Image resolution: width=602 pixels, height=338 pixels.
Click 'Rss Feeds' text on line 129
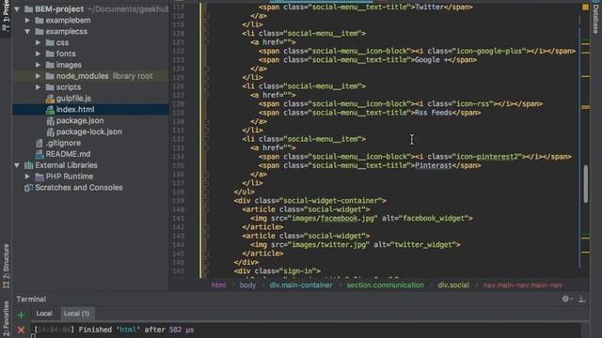[434, 113]
